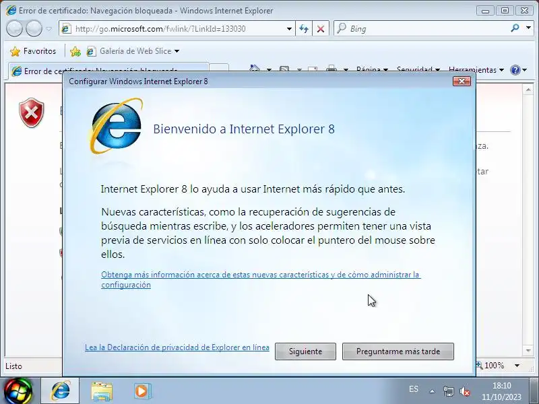539x404 pixels.
Task: Click the Listo status text
Action: coord(13,366)
